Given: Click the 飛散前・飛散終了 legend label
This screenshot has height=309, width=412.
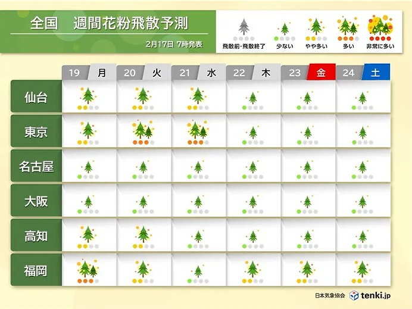Looking at the screenshot, I should click(x=244, y=46).
